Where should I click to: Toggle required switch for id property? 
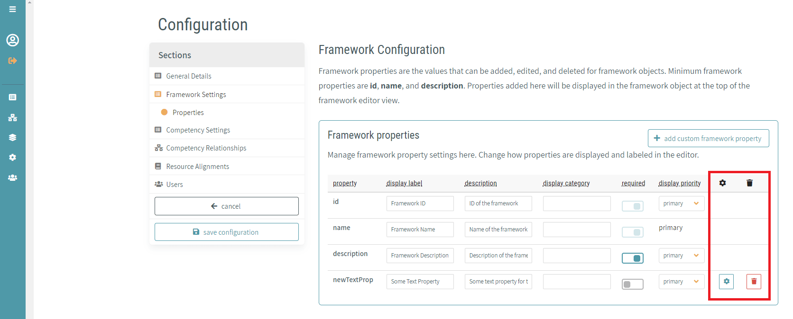coord(633,206)
